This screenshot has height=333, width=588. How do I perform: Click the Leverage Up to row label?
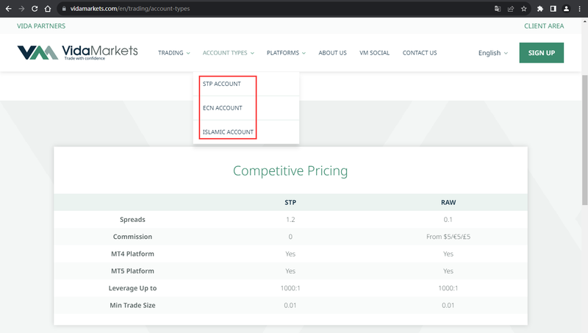[x=132, y=288]
